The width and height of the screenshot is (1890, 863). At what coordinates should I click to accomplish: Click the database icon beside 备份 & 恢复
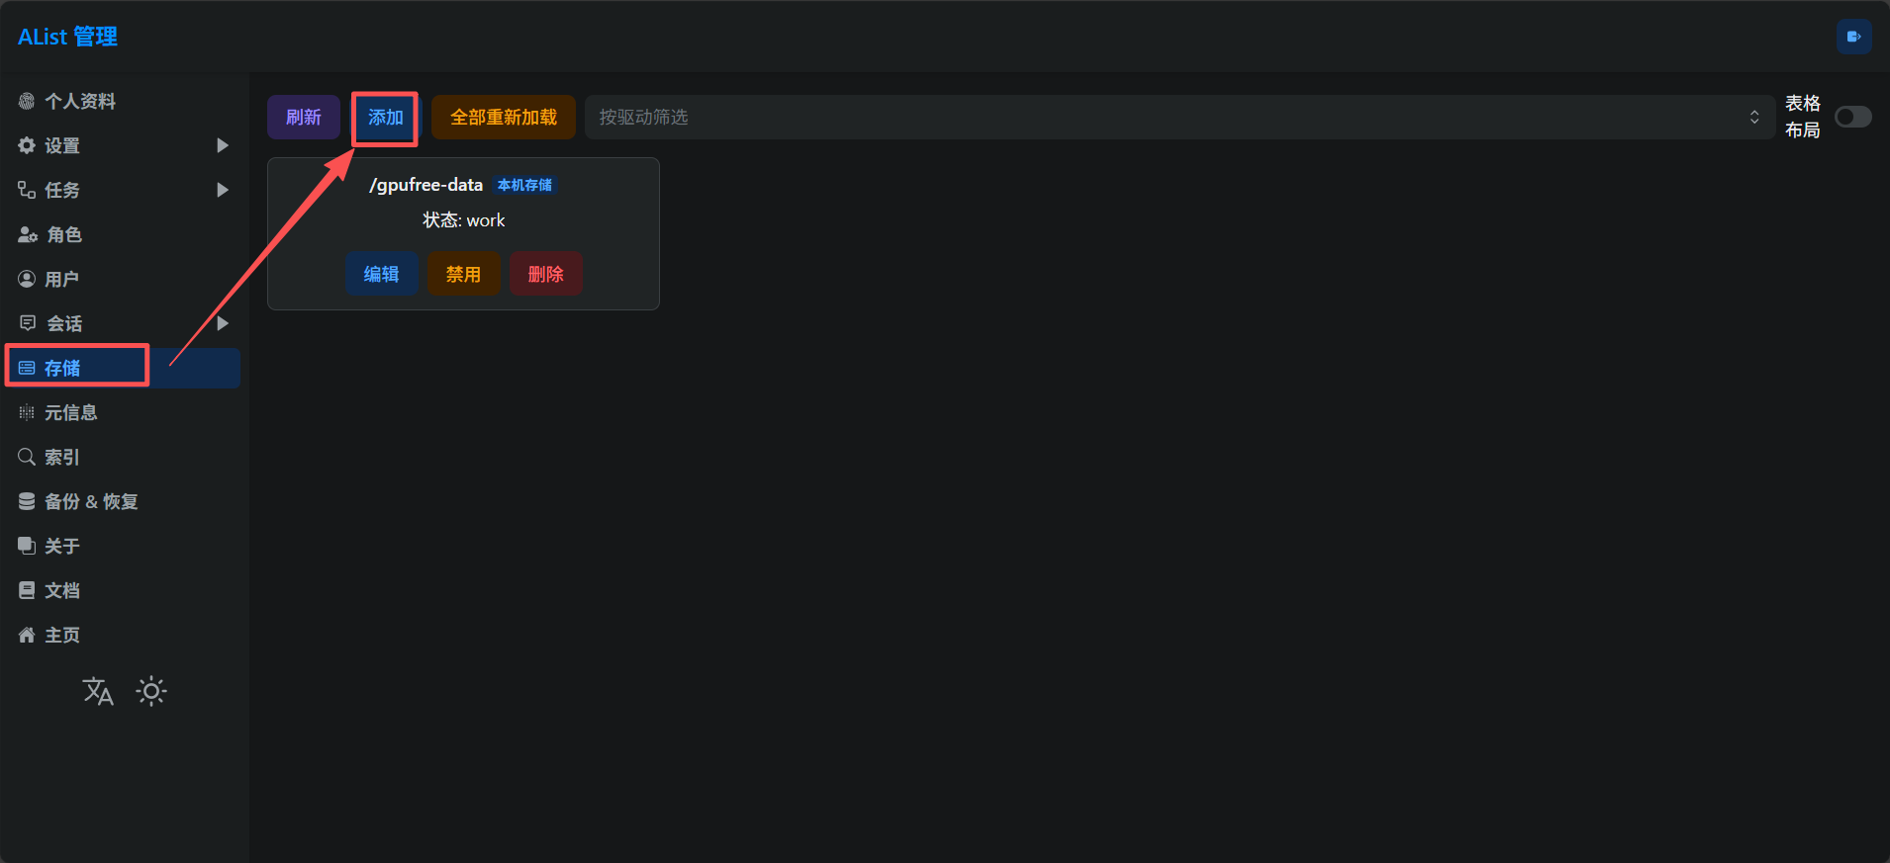27,501
